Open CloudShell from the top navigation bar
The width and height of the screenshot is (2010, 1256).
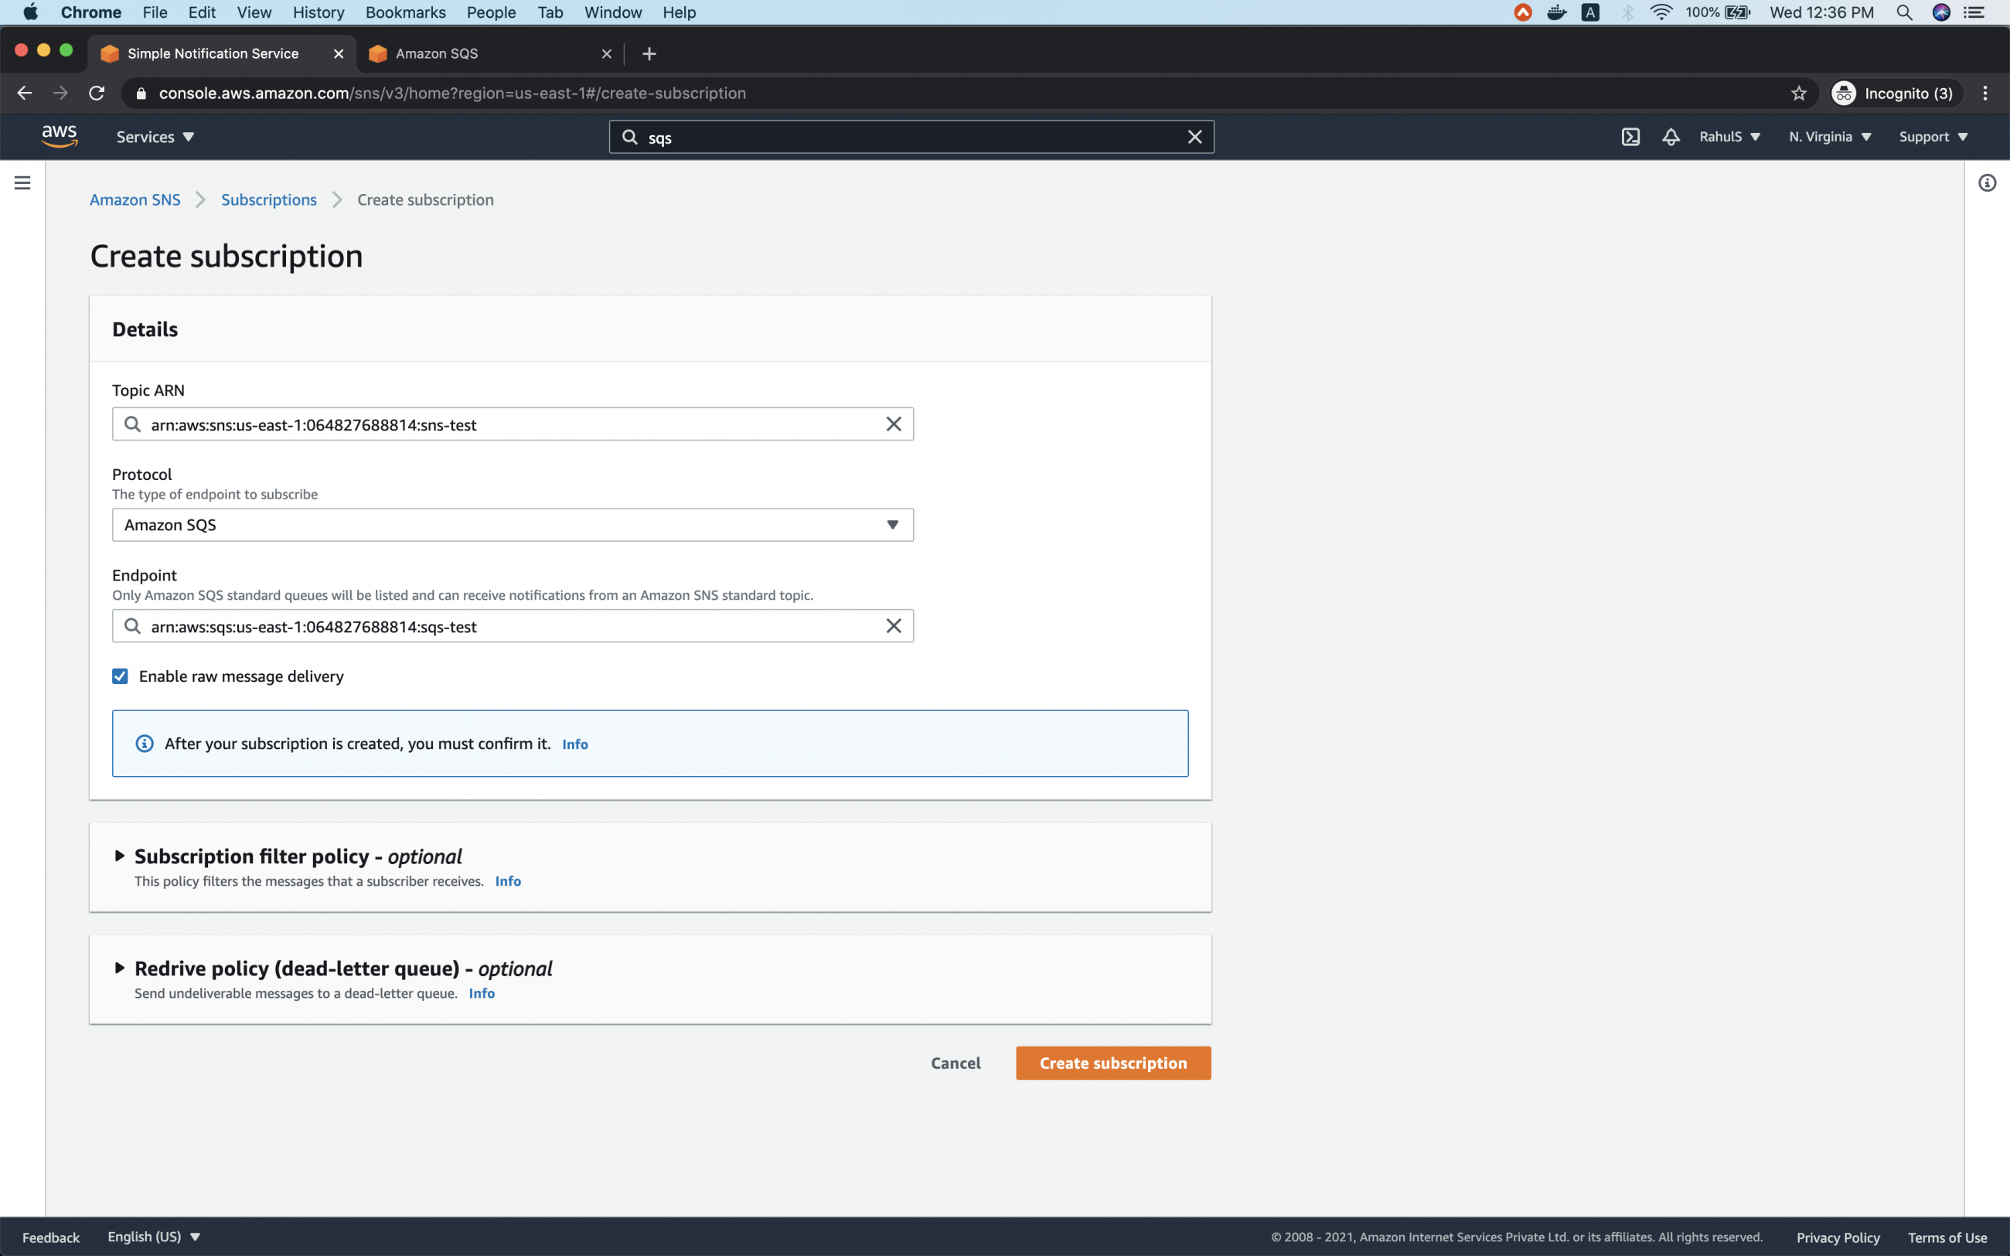(1630, 136)
